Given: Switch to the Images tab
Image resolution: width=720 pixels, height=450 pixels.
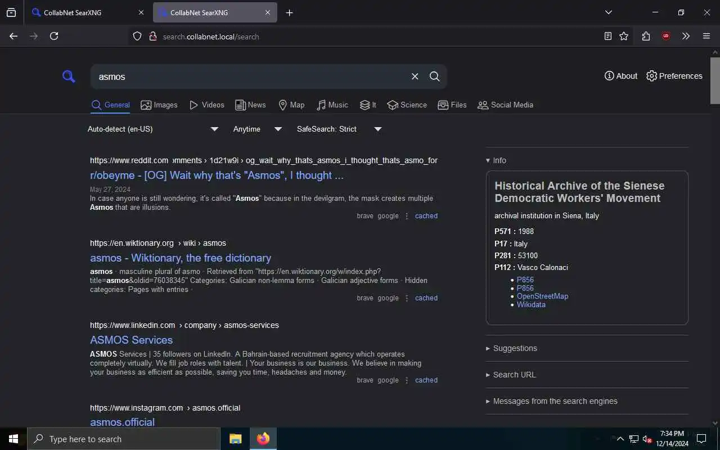Looking at the screenshot, I should [x=159, y=105].
